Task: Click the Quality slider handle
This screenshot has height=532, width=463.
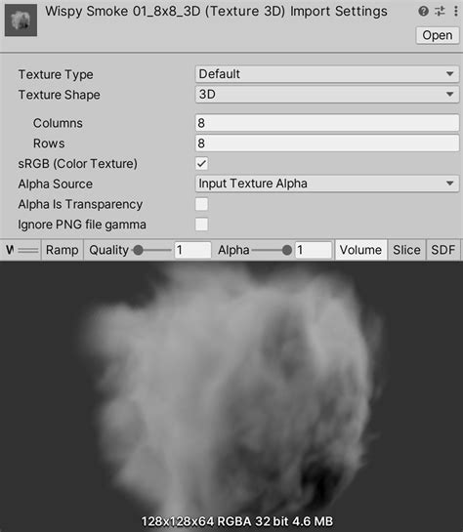Action: [138, 251]
